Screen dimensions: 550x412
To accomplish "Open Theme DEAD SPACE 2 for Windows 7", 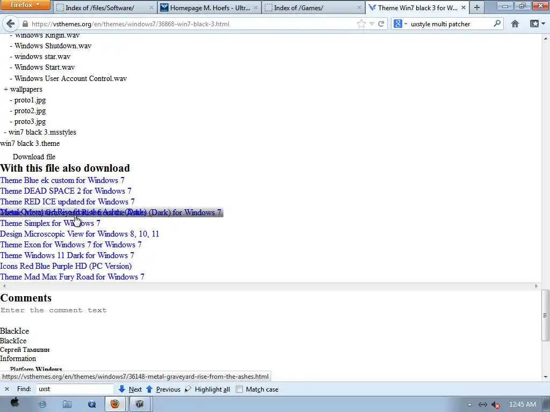I will pos(66,191).
